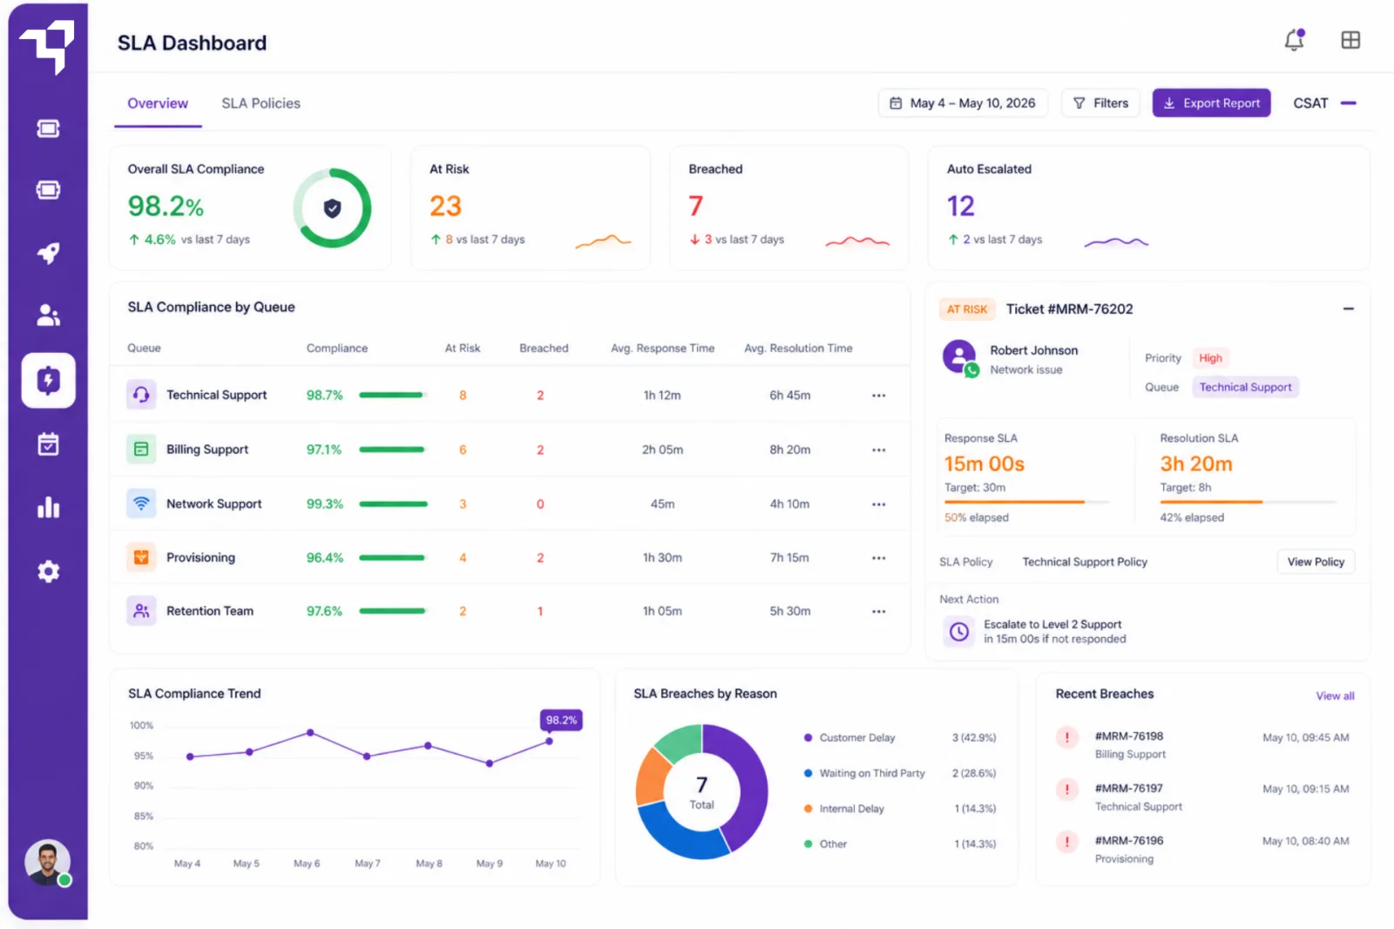
Task: Click Response SLA progress bar
Action: point(1026,502)
